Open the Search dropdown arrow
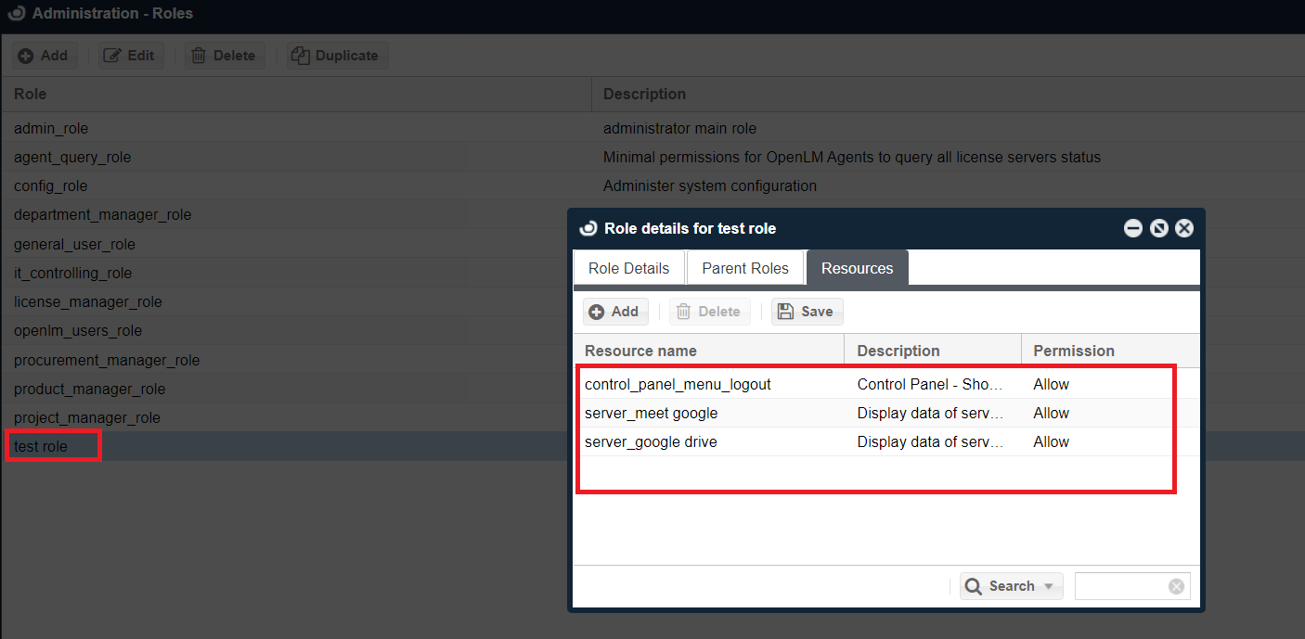The image size is (1305, 639). tap(1049, 586)
